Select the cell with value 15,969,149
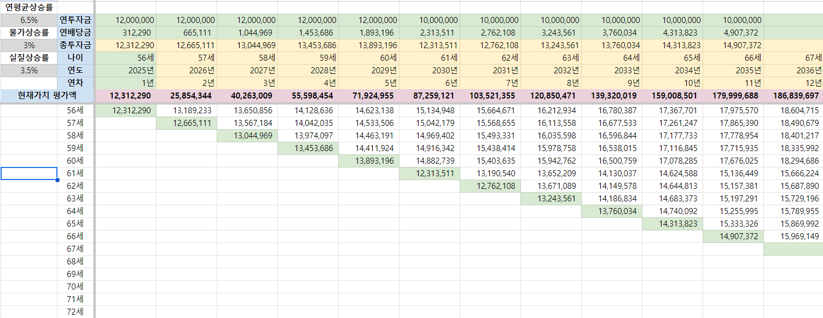The width and height of the screenshot is (823, 318). pyautogui.click(x=792, y=236)
